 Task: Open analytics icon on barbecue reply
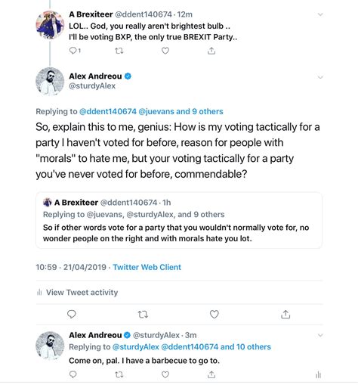[318, 374]
